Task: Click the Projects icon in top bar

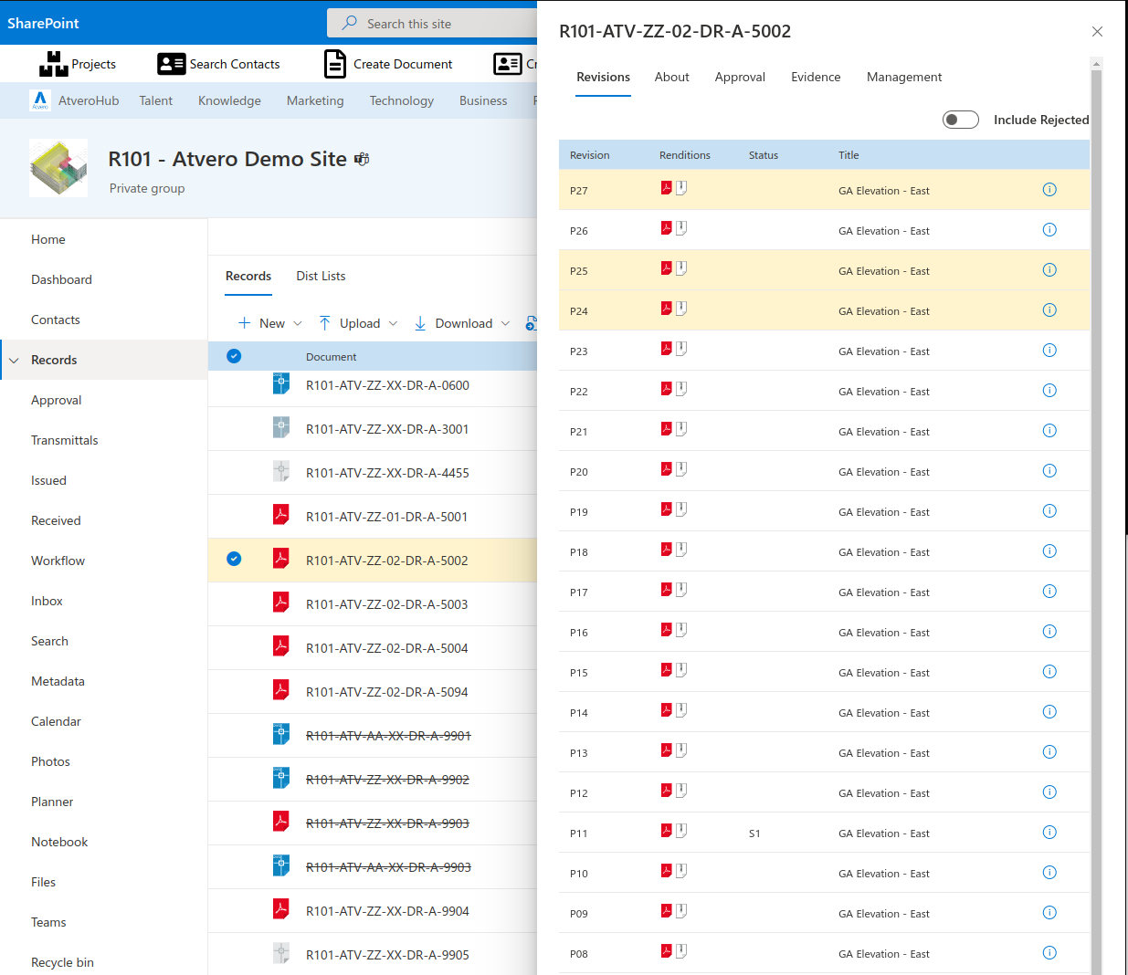Action: coord(54,64)
